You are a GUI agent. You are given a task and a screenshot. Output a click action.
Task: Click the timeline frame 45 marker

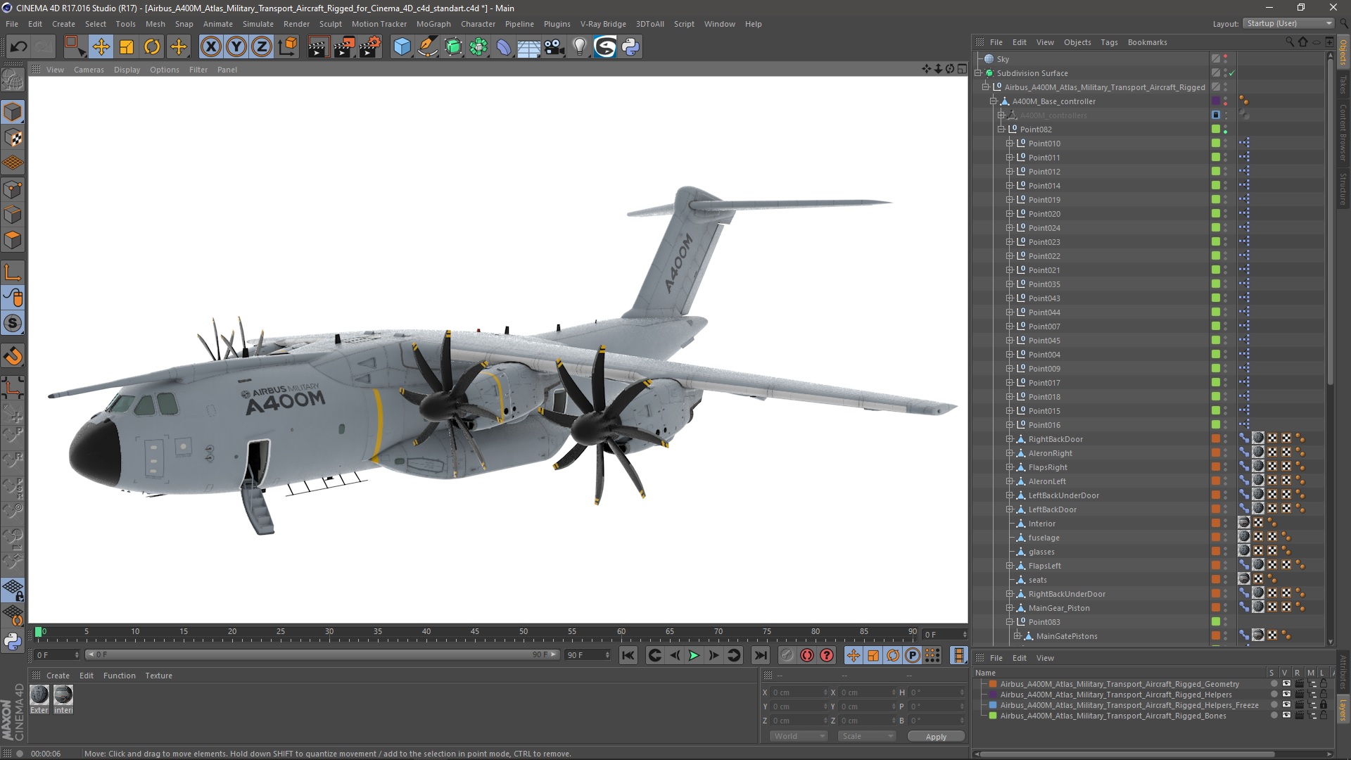point(475,632)
